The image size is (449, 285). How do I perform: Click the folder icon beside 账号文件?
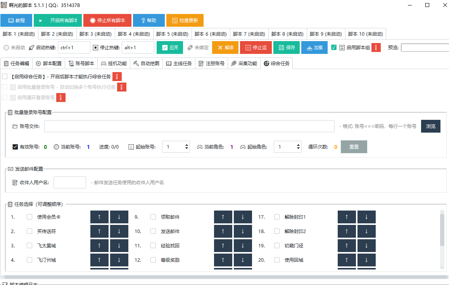pos(15,126)
